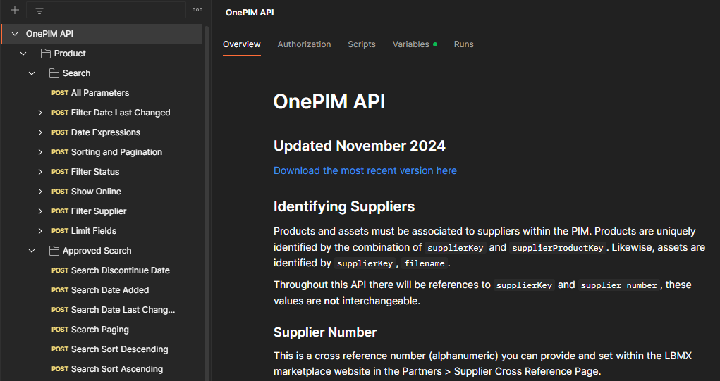
Task: Open Search Discontinue Date request
Action: coord(110,270)
